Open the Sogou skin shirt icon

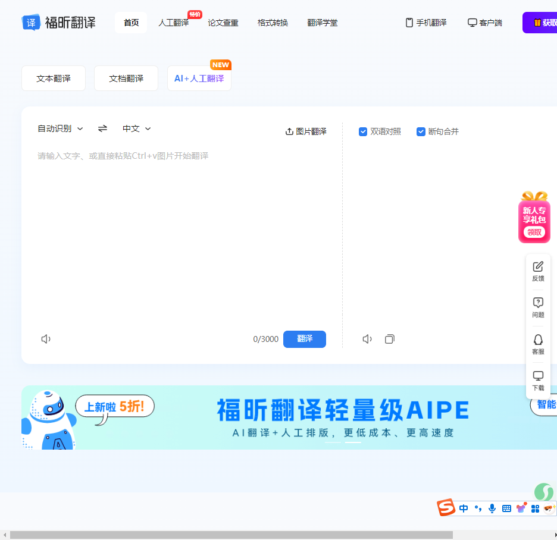pos(521,508)
